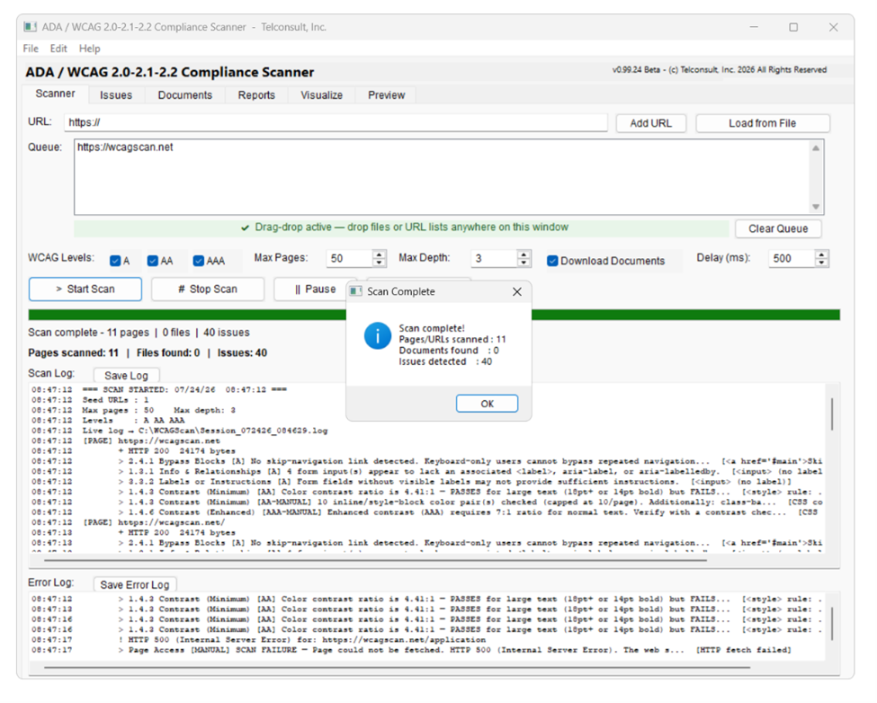Open the File menu
Screen dimensions: 877x703
[x=31, y=49]
